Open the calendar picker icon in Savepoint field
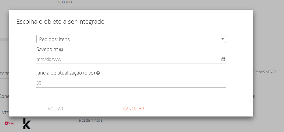Viewport: 284px width, 132px height. pos(223,59)
